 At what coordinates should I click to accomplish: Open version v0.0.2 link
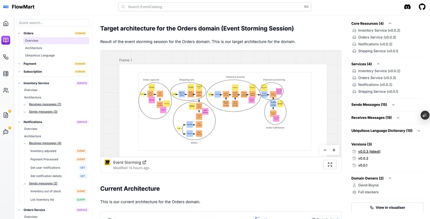(363, 159)
